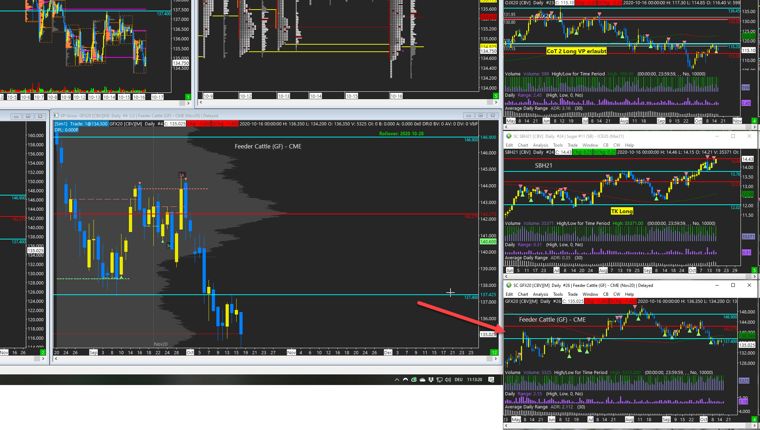Open the volume speaker icon

(448, 380)
